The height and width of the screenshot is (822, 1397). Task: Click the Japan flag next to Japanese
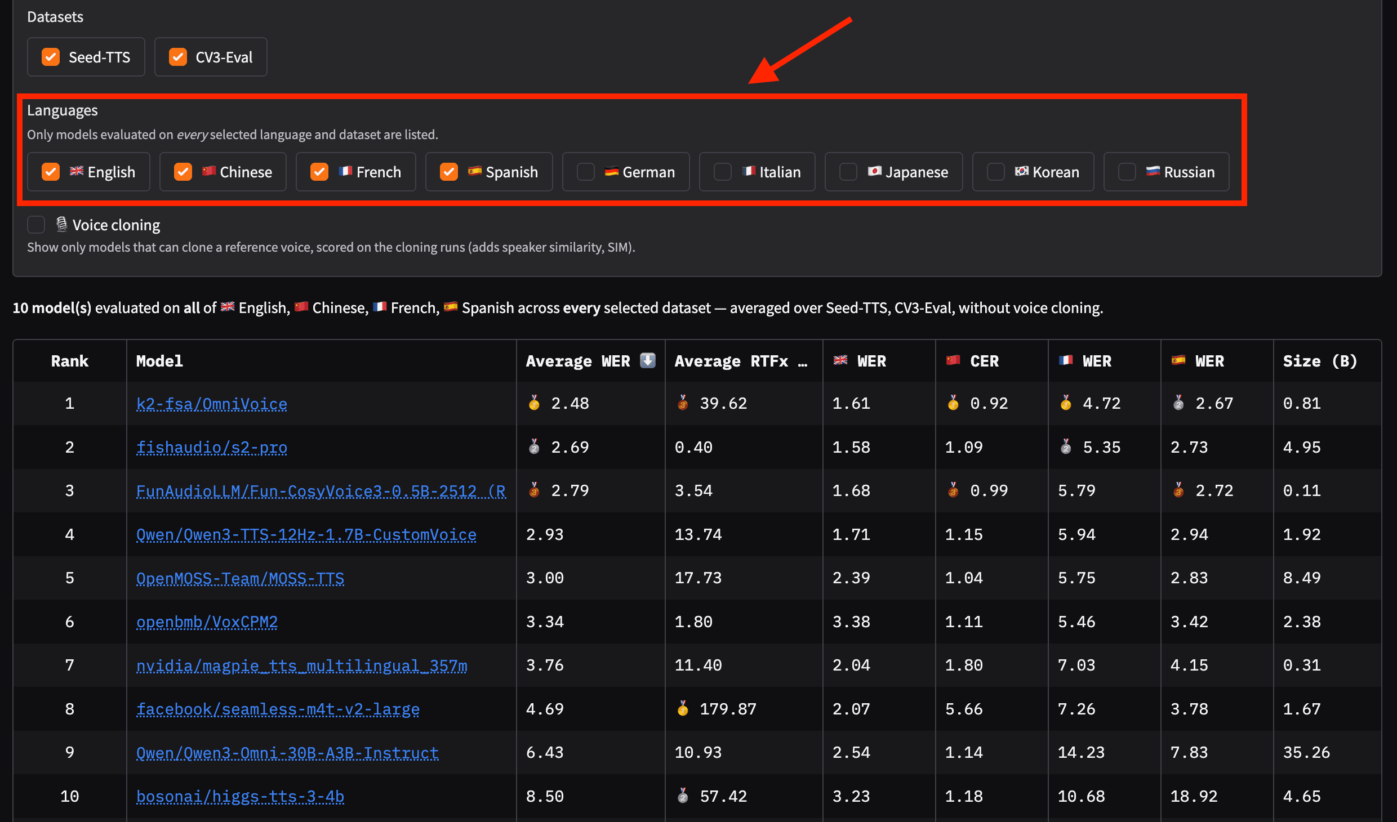click(x=874, y=171)
